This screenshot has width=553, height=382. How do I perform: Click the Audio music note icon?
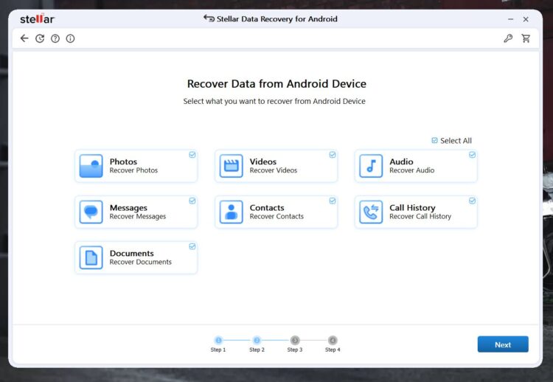point(371,166)
